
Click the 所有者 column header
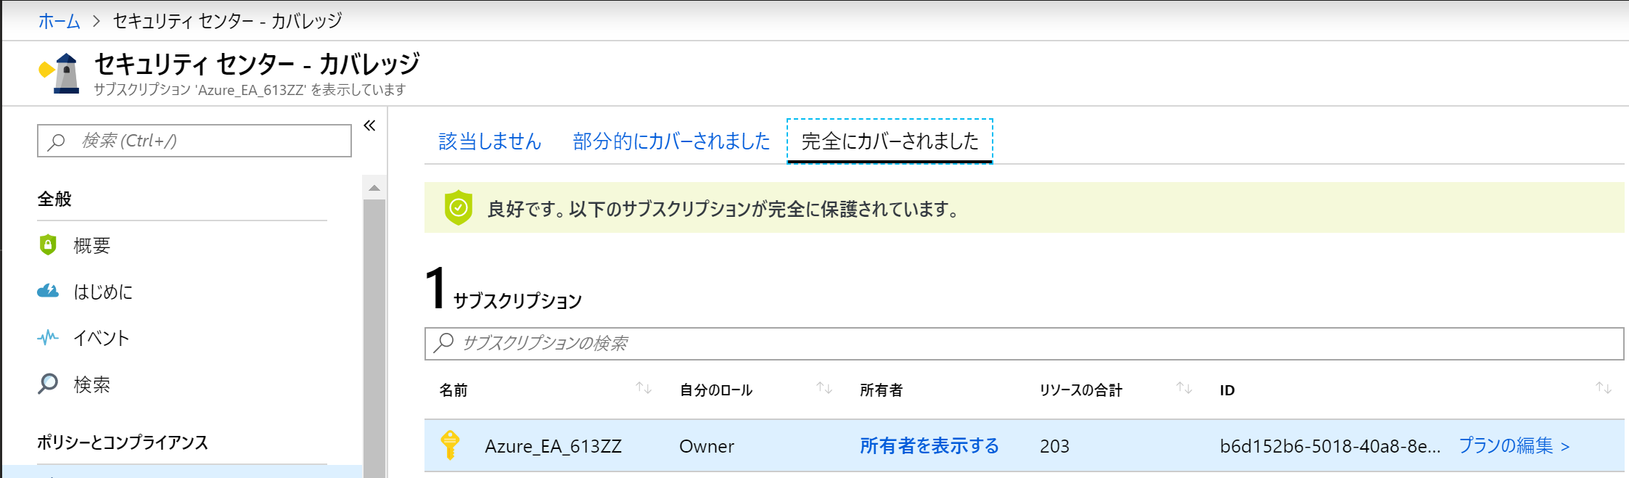tap(882, 390)
